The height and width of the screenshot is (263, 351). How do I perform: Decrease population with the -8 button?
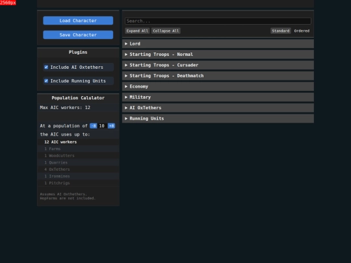[x=94, y=126]
